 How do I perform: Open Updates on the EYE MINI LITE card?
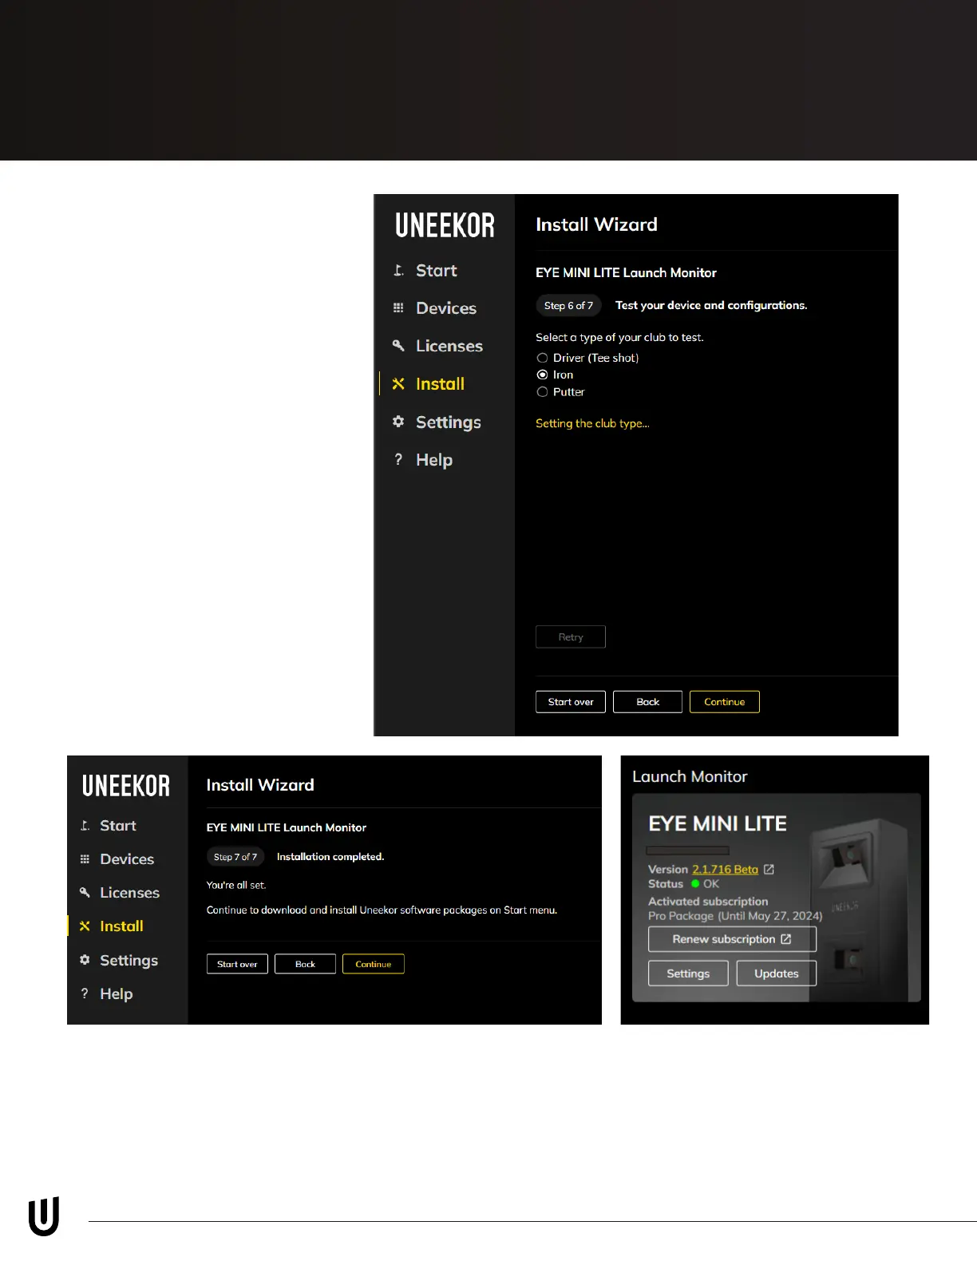point(777,974)
